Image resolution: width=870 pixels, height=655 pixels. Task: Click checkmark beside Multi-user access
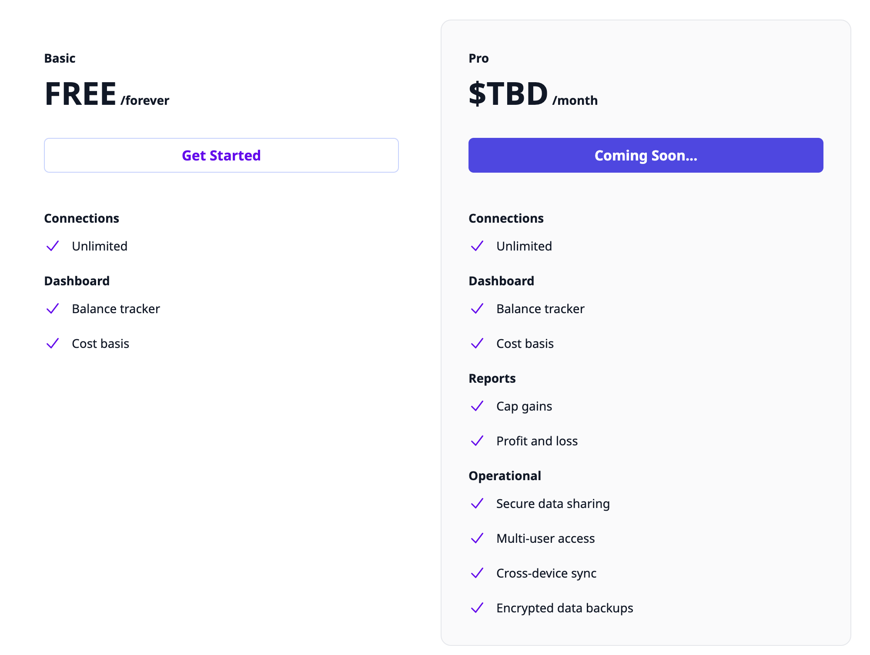[477, 538]
